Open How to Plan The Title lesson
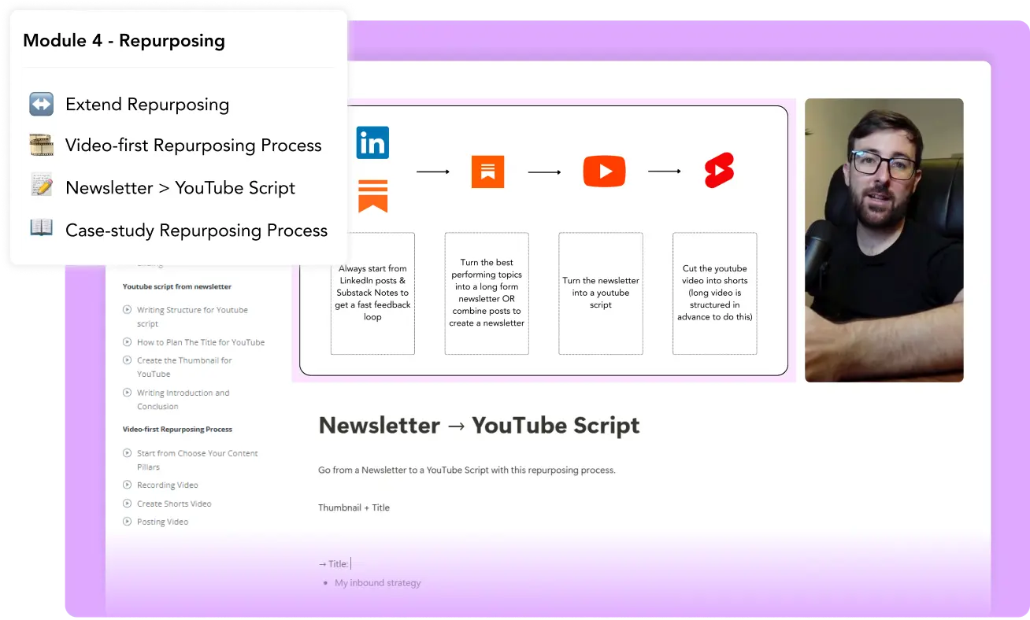Viewport: 1030px width, 620px height. [x=201, y=342]
